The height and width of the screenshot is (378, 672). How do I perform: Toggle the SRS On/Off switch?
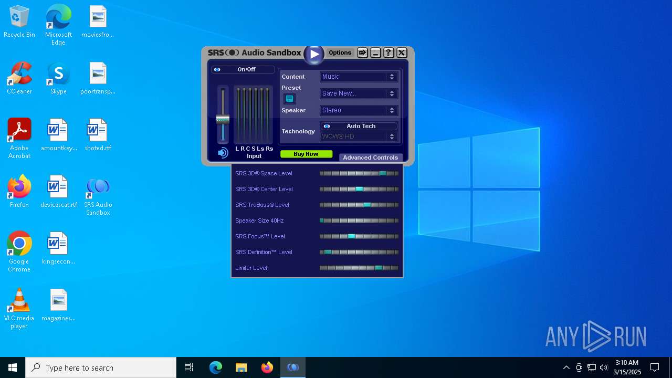(243, 69)
